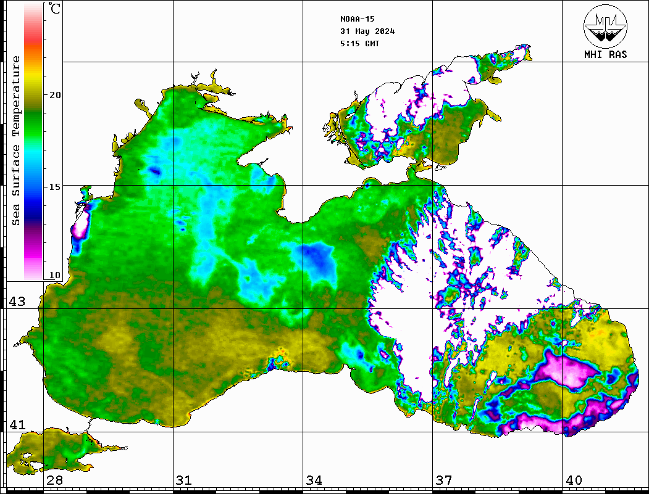
Task: Click the longitude 37 axis label
Action: coord(443,480)
